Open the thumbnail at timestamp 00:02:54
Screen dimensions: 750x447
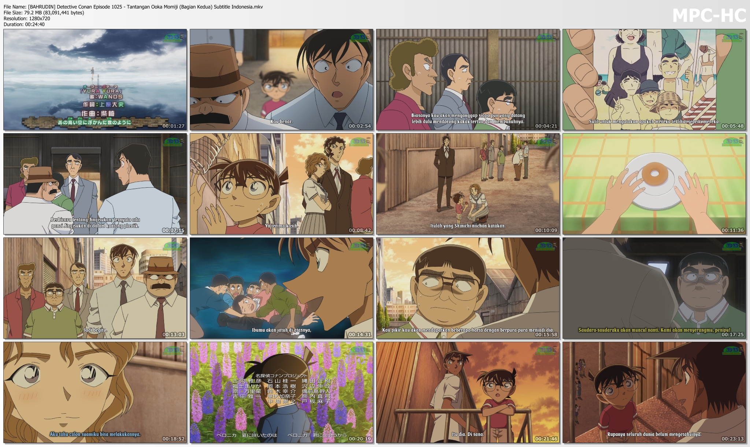tap(282, 79)
